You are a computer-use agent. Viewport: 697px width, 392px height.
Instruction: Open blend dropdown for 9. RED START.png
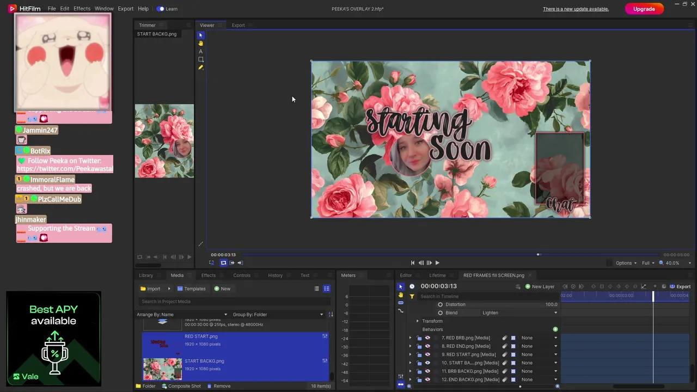pos(539,354)
